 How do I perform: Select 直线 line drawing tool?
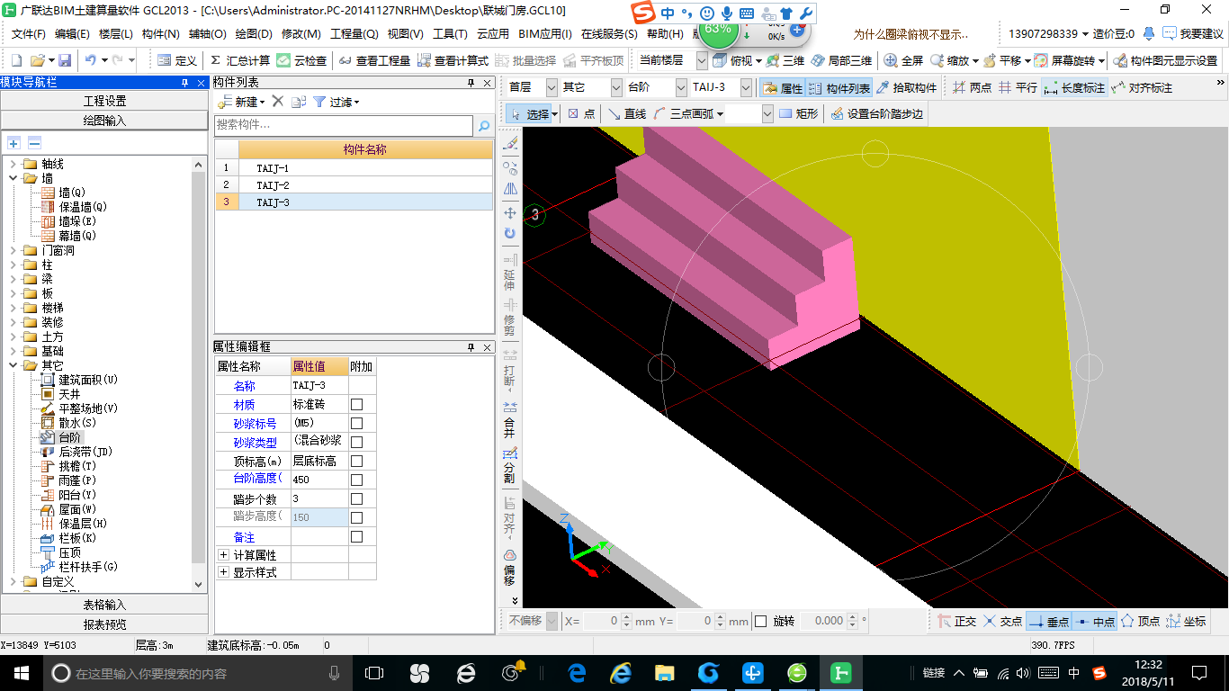626,114
